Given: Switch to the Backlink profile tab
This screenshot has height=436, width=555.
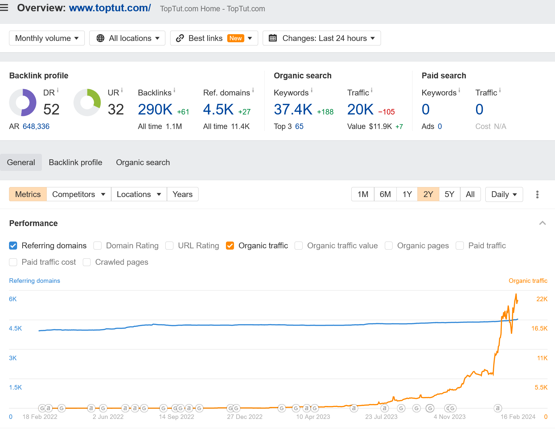Looking at the screenshot, I should (x=75, y=162).
